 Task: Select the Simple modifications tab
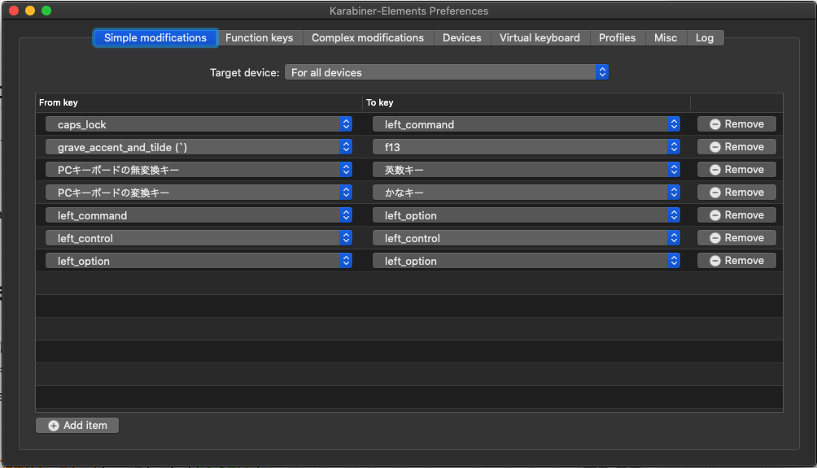pyautogui.click(x=155, y=38)
